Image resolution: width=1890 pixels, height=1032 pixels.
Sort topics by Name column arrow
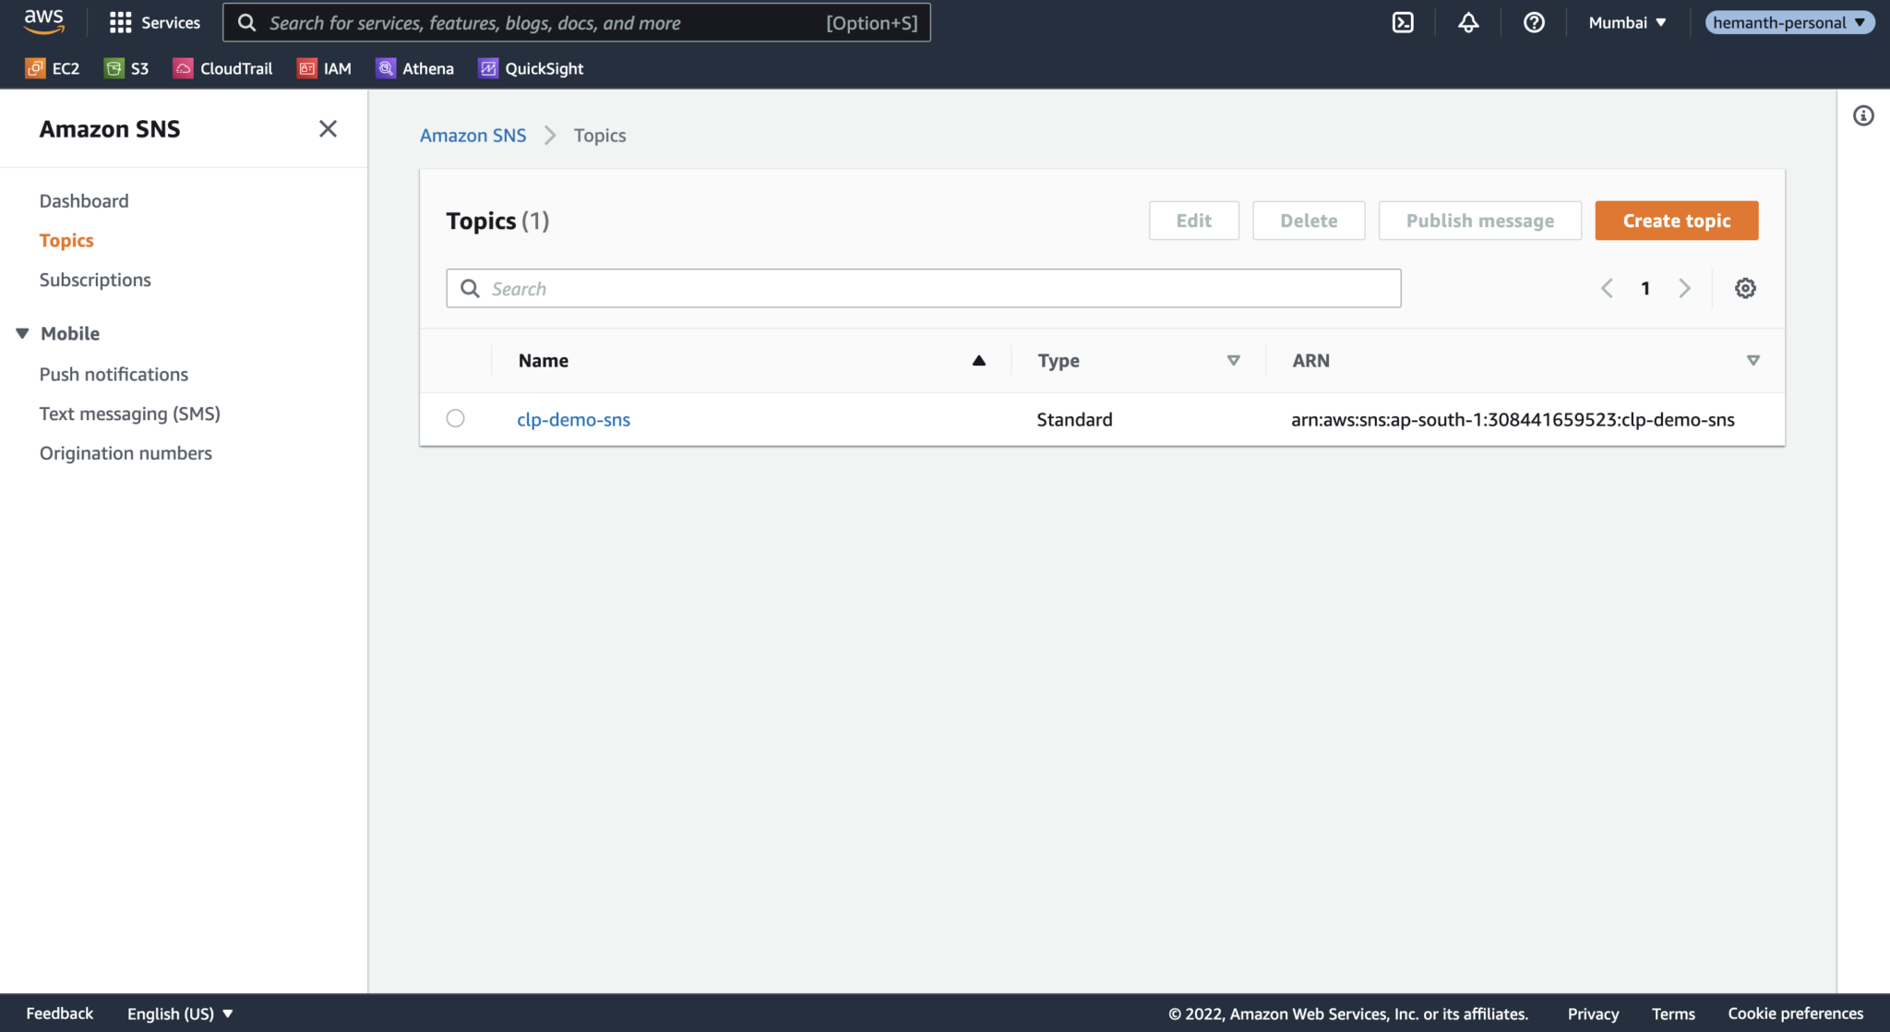[978, 361]
